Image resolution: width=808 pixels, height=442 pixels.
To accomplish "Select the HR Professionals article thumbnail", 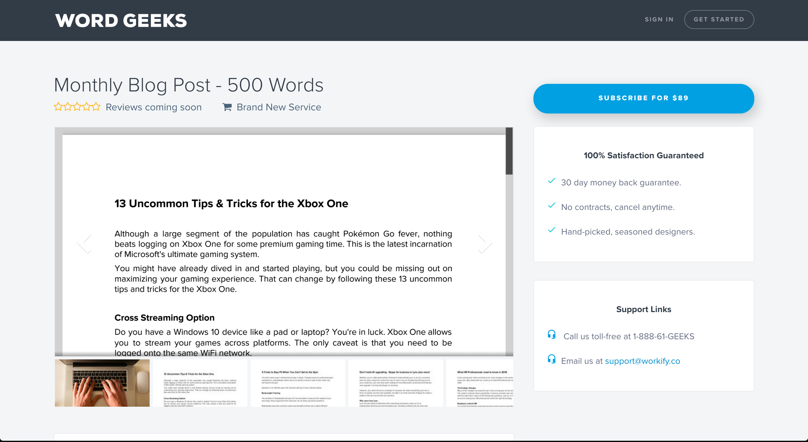I will coord(479,383).
